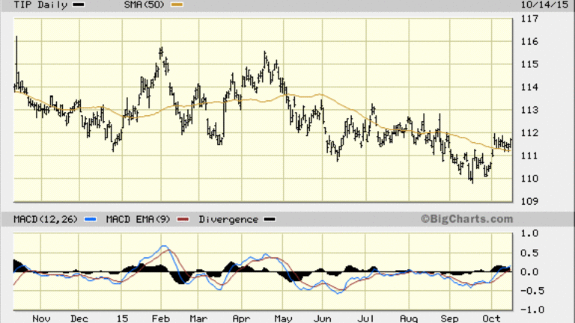Click the price axis label 114

529,87
